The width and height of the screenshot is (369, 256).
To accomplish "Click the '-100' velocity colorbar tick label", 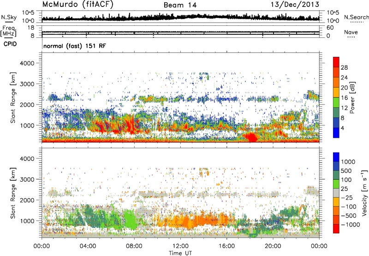I will point(349,207).
